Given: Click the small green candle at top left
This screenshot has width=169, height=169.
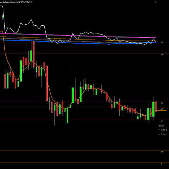Looking at the screenshot, I should pos(3,16).
